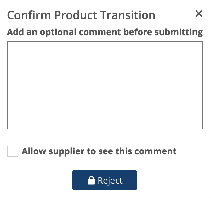The width and height of the screenshot is (211, 198).
Task: Click the 'Allow supplier to see this comment' label
Action: point(99,151)
